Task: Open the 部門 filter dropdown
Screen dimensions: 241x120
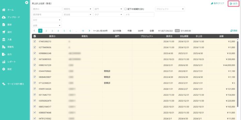Action: tap(108, 9)
